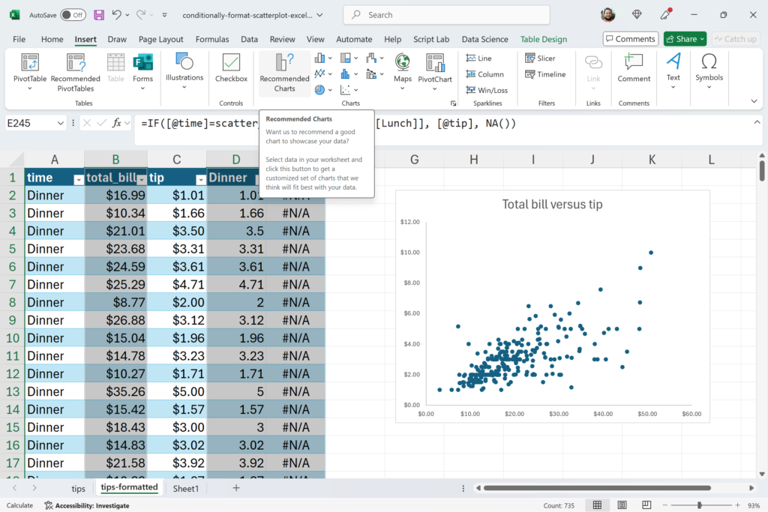Open the tip column filter dropdown

coord(199,179)
